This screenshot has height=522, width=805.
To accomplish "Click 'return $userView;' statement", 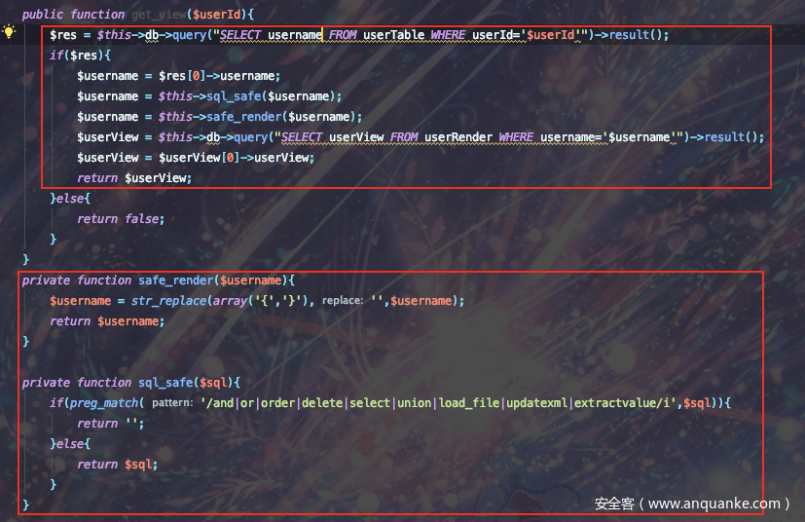I will click(134, 178).
